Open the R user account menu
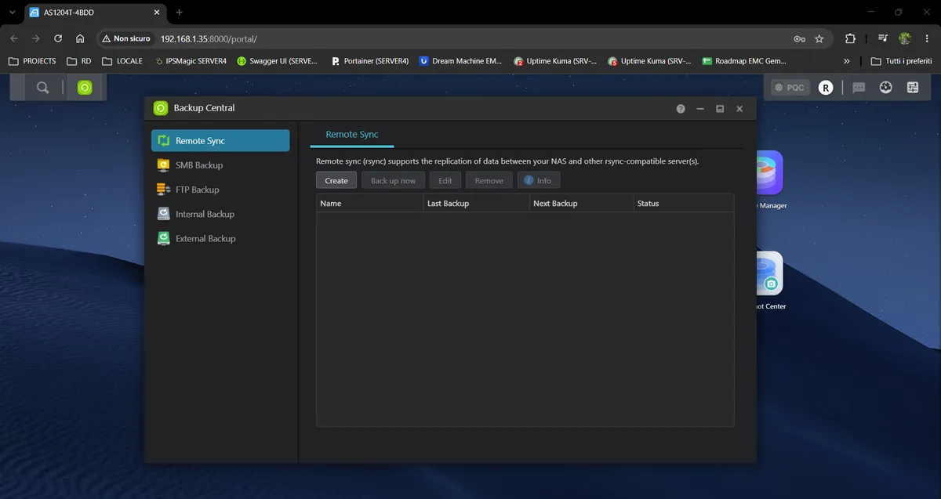This screenshot has height=499, width=941. [826, 88]
